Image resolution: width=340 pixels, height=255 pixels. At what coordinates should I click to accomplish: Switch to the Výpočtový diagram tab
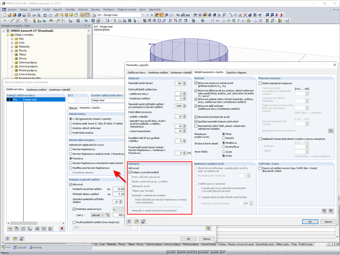click(x=236, y=72)
